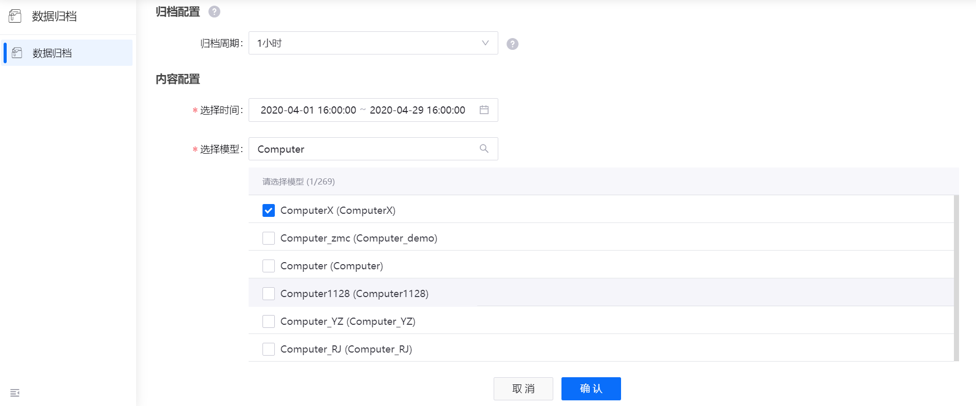This screenshot has height=406, width=976.
Task: Open the calendar icon in time range field
Action: coord(484,110)
